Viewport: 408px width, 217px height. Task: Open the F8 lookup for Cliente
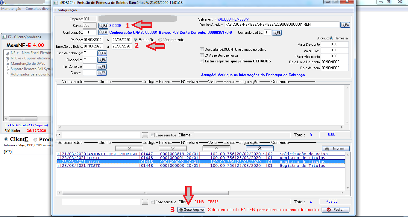pos(102,73)
